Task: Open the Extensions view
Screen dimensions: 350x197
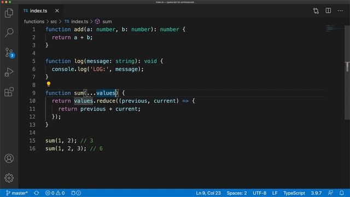Action: pyautogui.click(x=9, y=92)
